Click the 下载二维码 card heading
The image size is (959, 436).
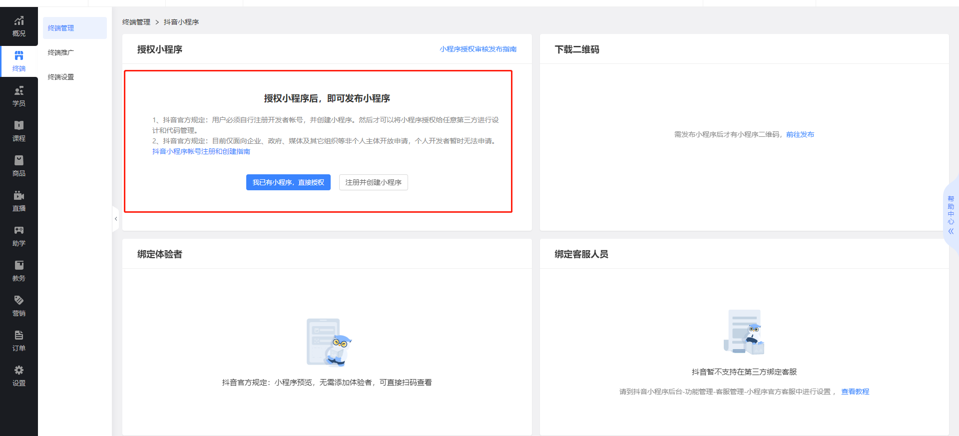577,49
